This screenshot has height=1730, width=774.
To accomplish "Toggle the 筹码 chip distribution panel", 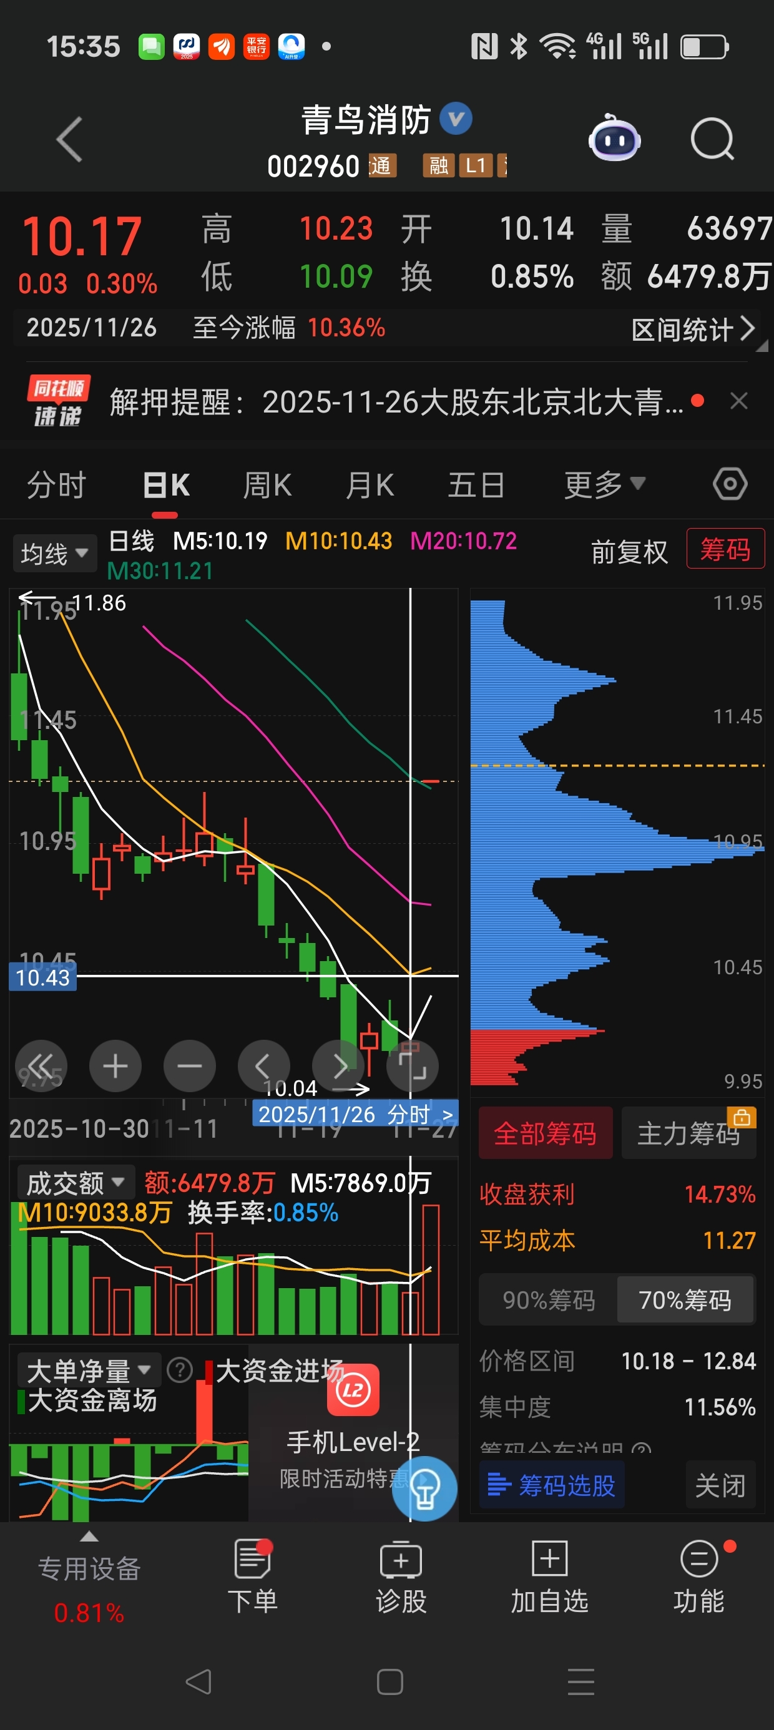I will click(725, 549).
